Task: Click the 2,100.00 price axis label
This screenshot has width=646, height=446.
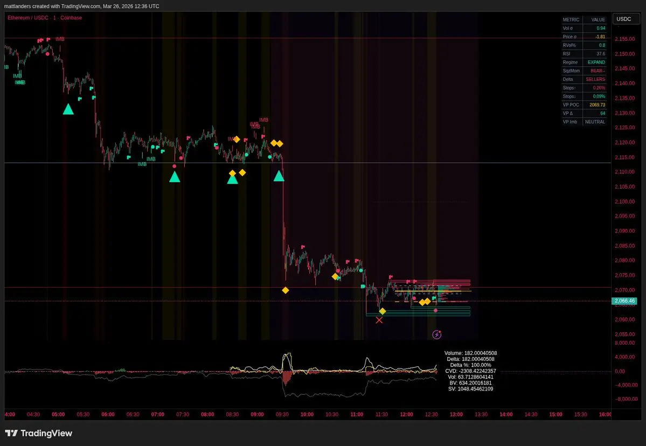Action: [x=624, y=201]
